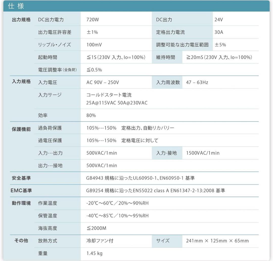Click the 入力周波数 highlighted cell
Image resolution: width=273 pixels, height=261 pixels.
click(x=167, y=82)
